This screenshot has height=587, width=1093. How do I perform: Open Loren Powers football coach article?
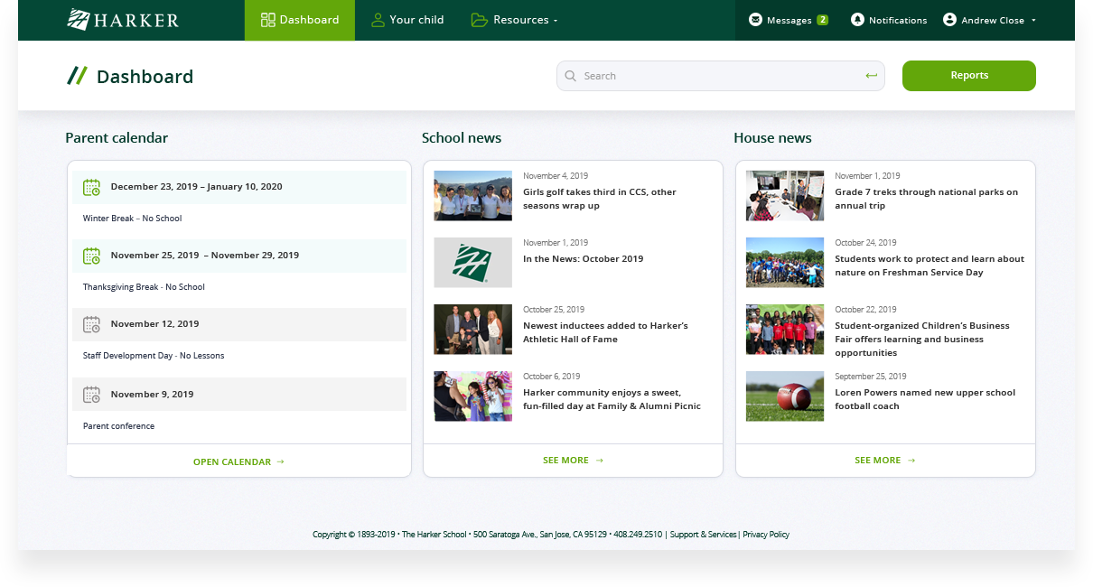coord(925,399)
